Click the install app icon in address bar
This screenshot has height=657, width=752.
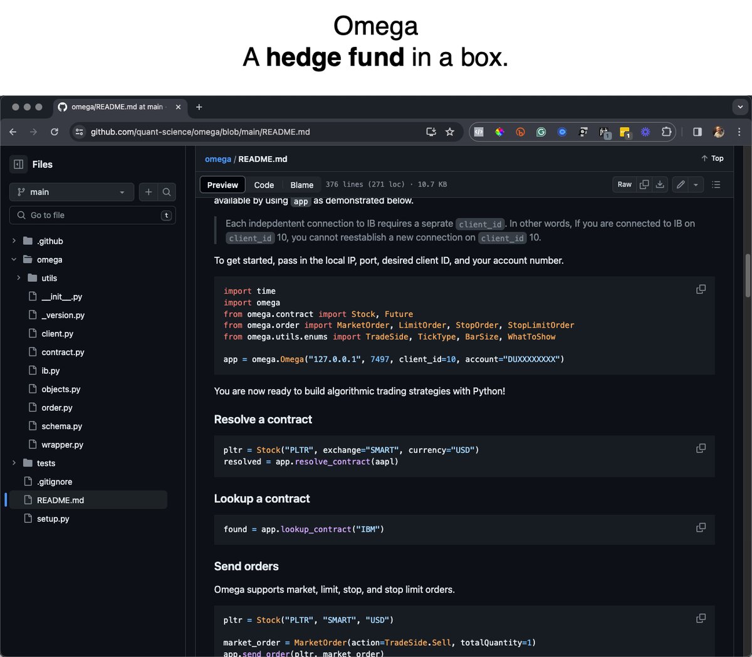pyautogui.click(x=431, y=132)
